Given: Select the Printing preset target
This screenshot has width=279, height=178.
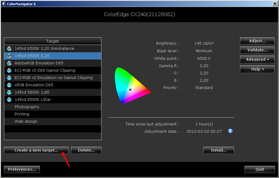Looking at the screenshot, I should 53,114.
